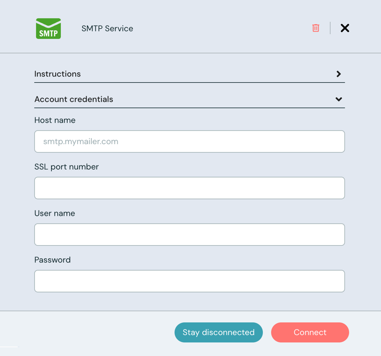Click the vertical divider beside the trash icon

click(x=330, y=28)
